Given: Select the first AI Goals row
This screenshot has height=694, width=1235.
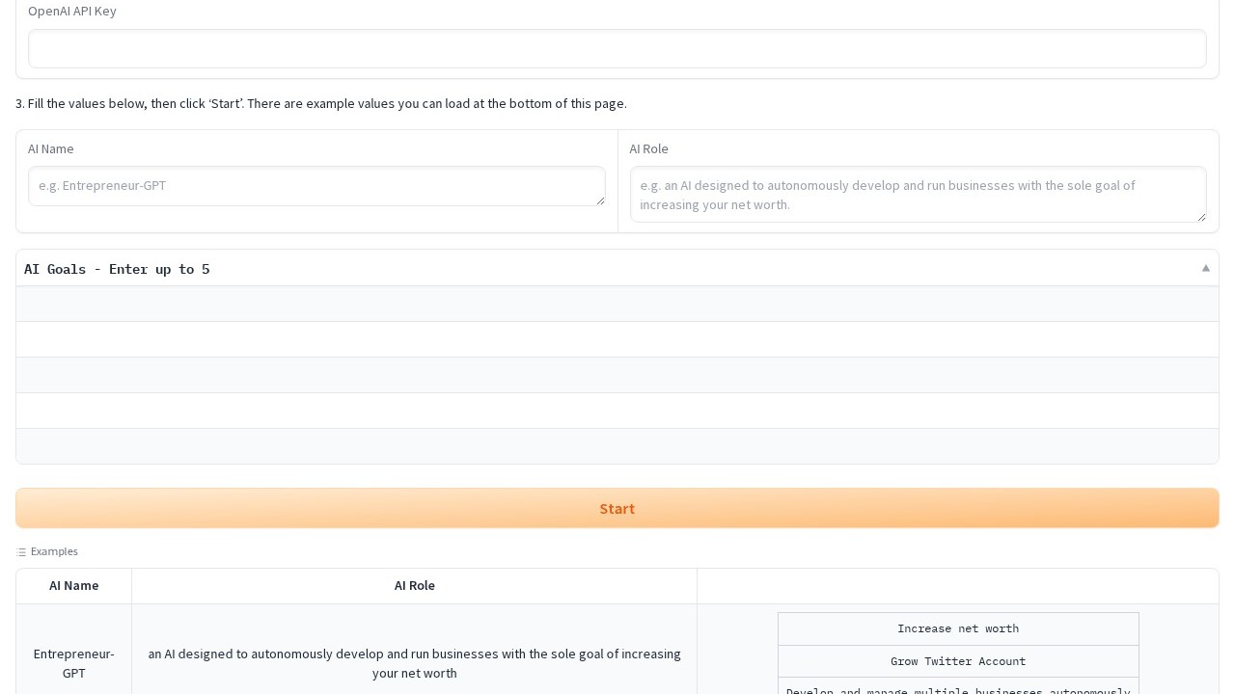Looking at the screenshot, I should pyautogui.click(x=617, y=304).
